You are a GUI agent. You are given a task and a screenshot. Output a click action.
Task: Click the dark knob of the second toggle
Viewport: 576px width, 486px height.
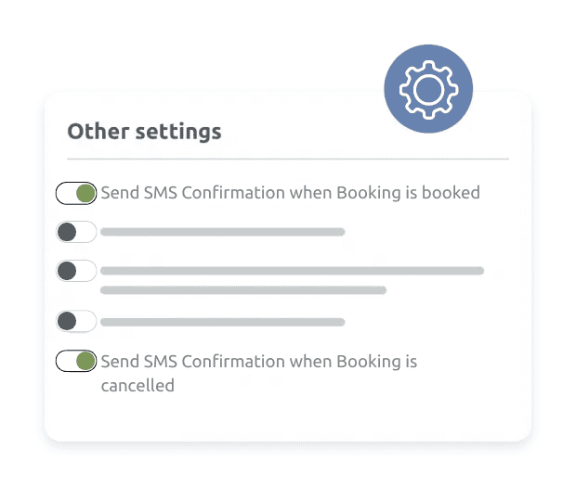67,232
